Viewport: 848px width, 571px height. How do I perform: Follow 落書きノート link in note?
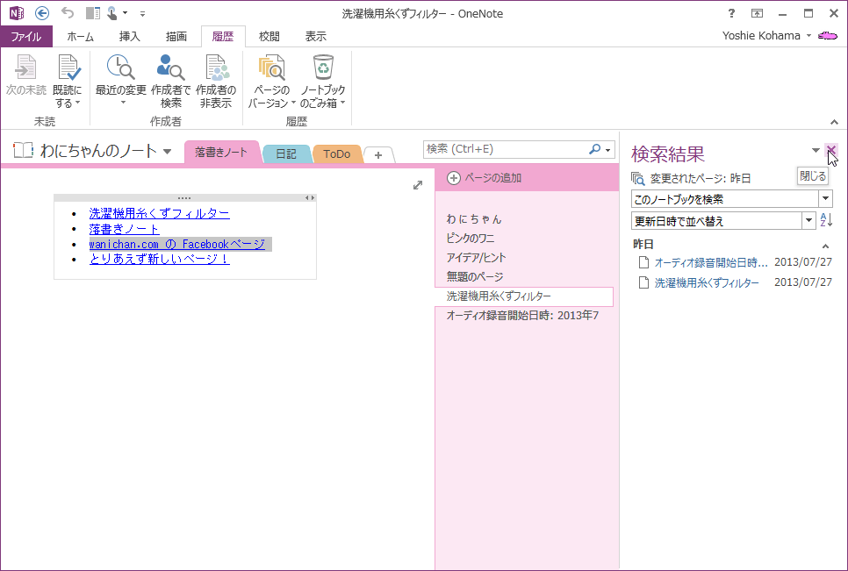[x=125, y=229]
